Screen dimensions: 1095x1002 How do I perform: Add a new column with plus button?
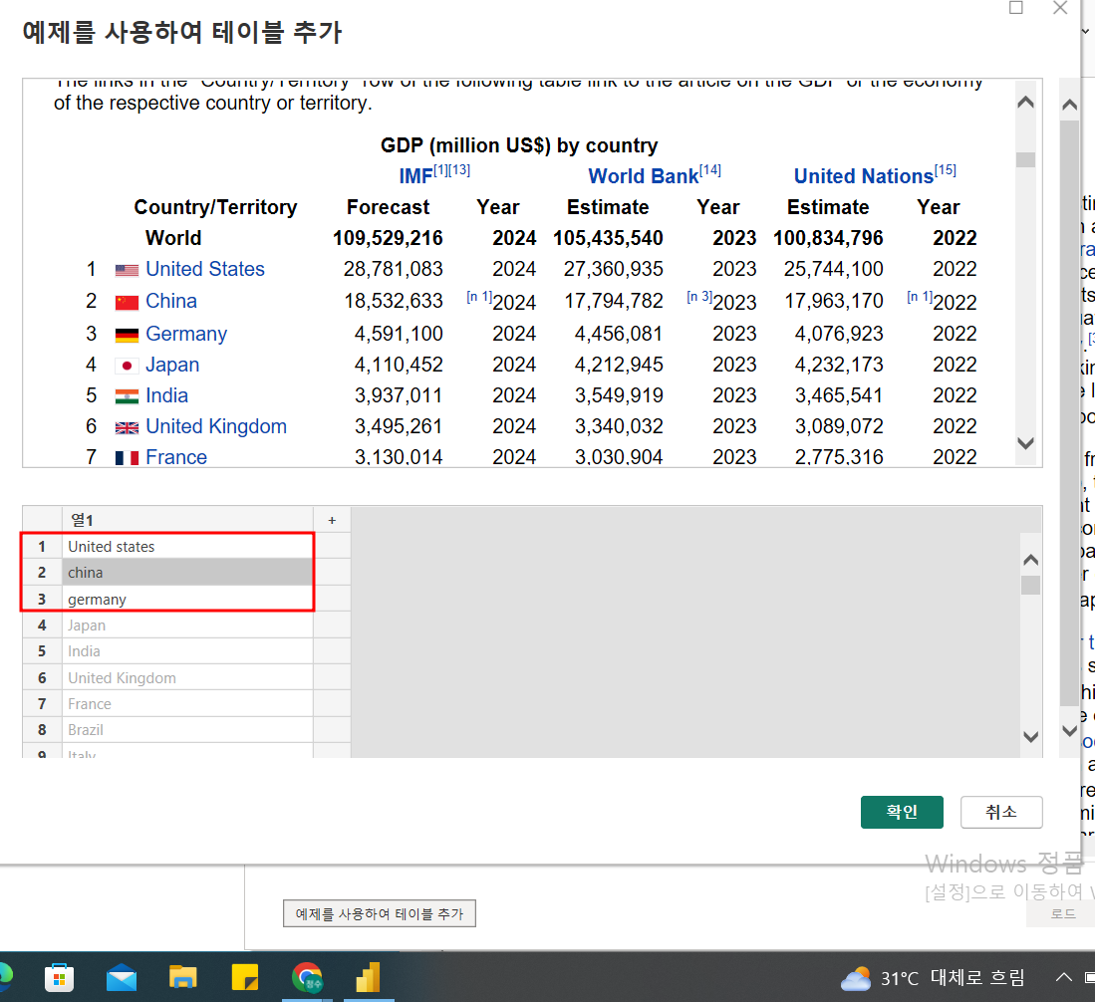[x=332, y=520]
